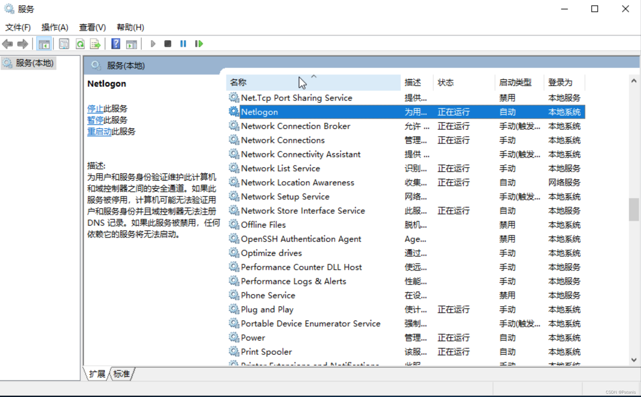Screen dimensions: 641x397
Task: Click the gear icon of Offline Files
Action: coord(234,224)
